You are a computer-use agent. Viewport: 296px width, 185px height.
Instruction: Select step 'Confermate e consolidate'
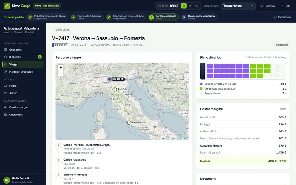[125, 17]
